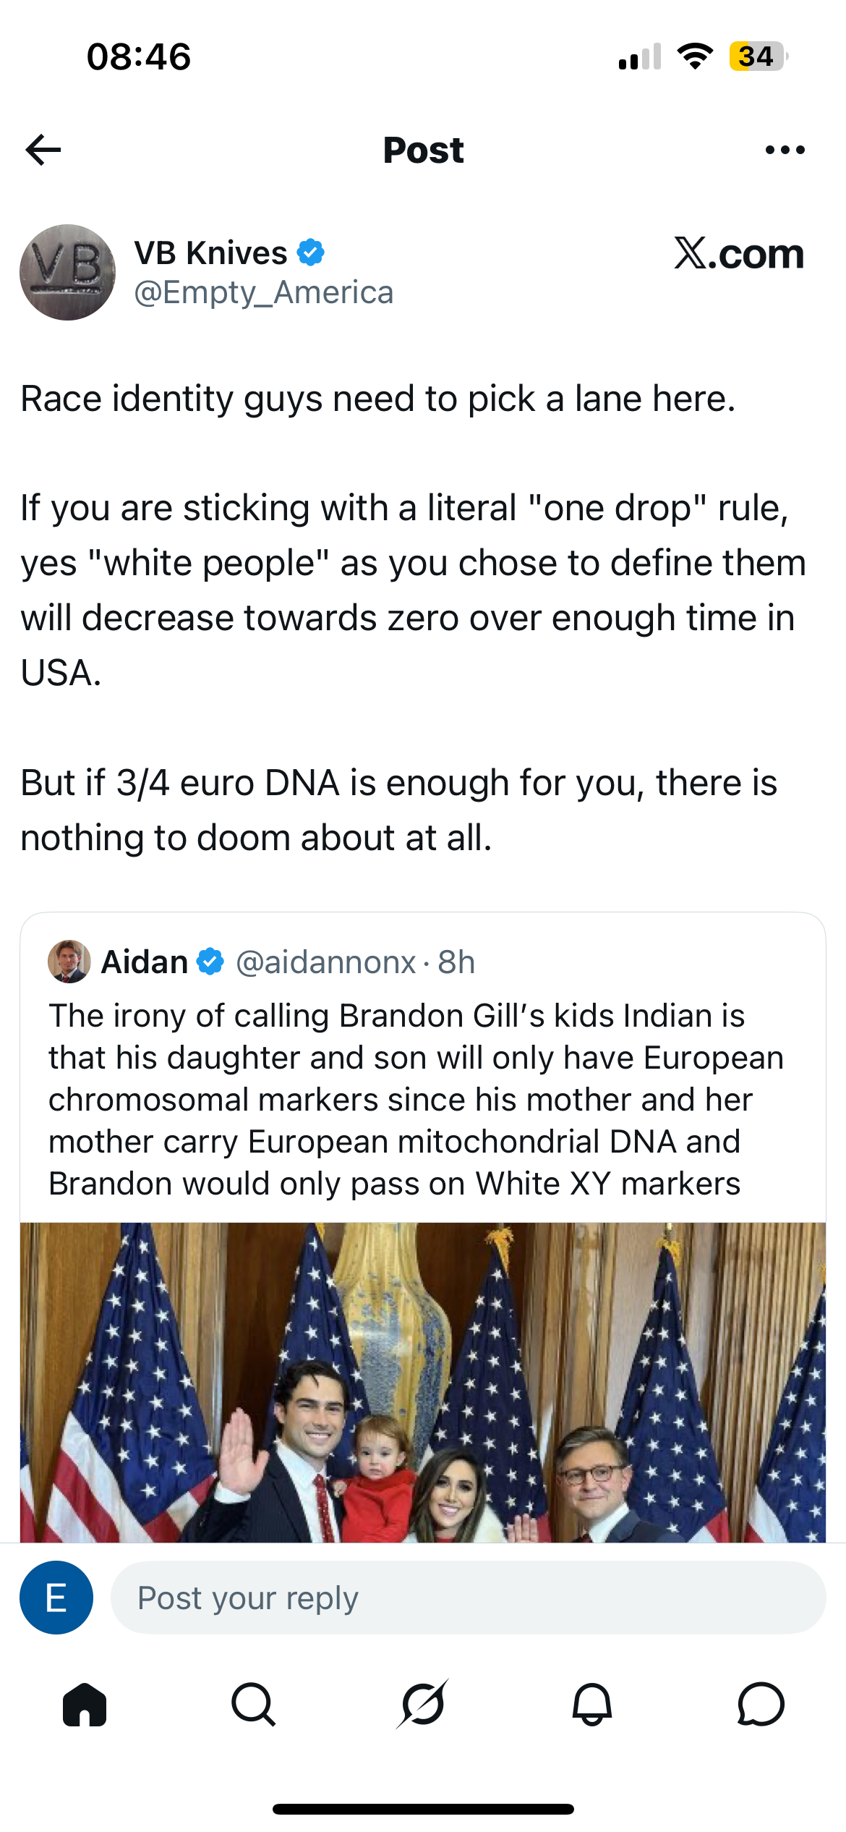
Task: Focus the Post your reply field
Action: click(x=468, y=1597)
